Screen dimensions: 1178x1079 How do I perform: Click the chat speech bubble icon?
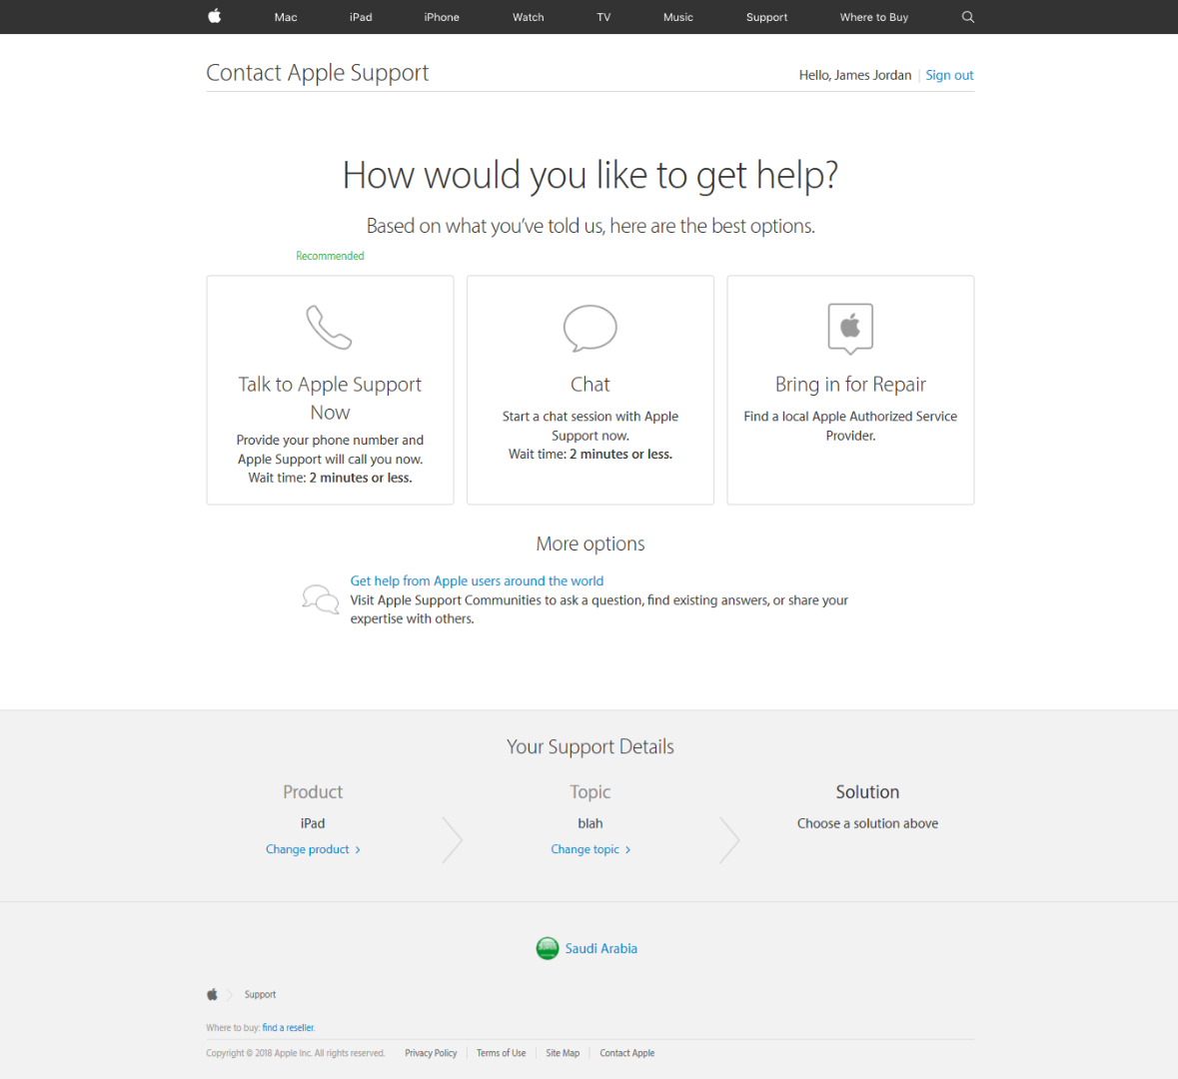tap(589, 328)
